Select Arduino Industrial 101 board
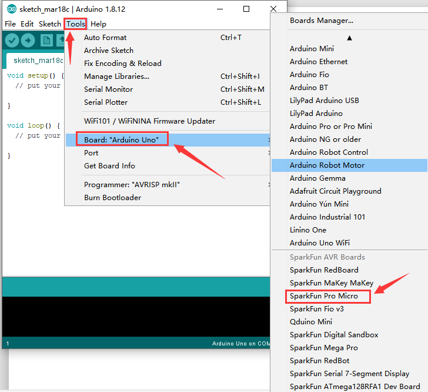 [x=349, y=217]
